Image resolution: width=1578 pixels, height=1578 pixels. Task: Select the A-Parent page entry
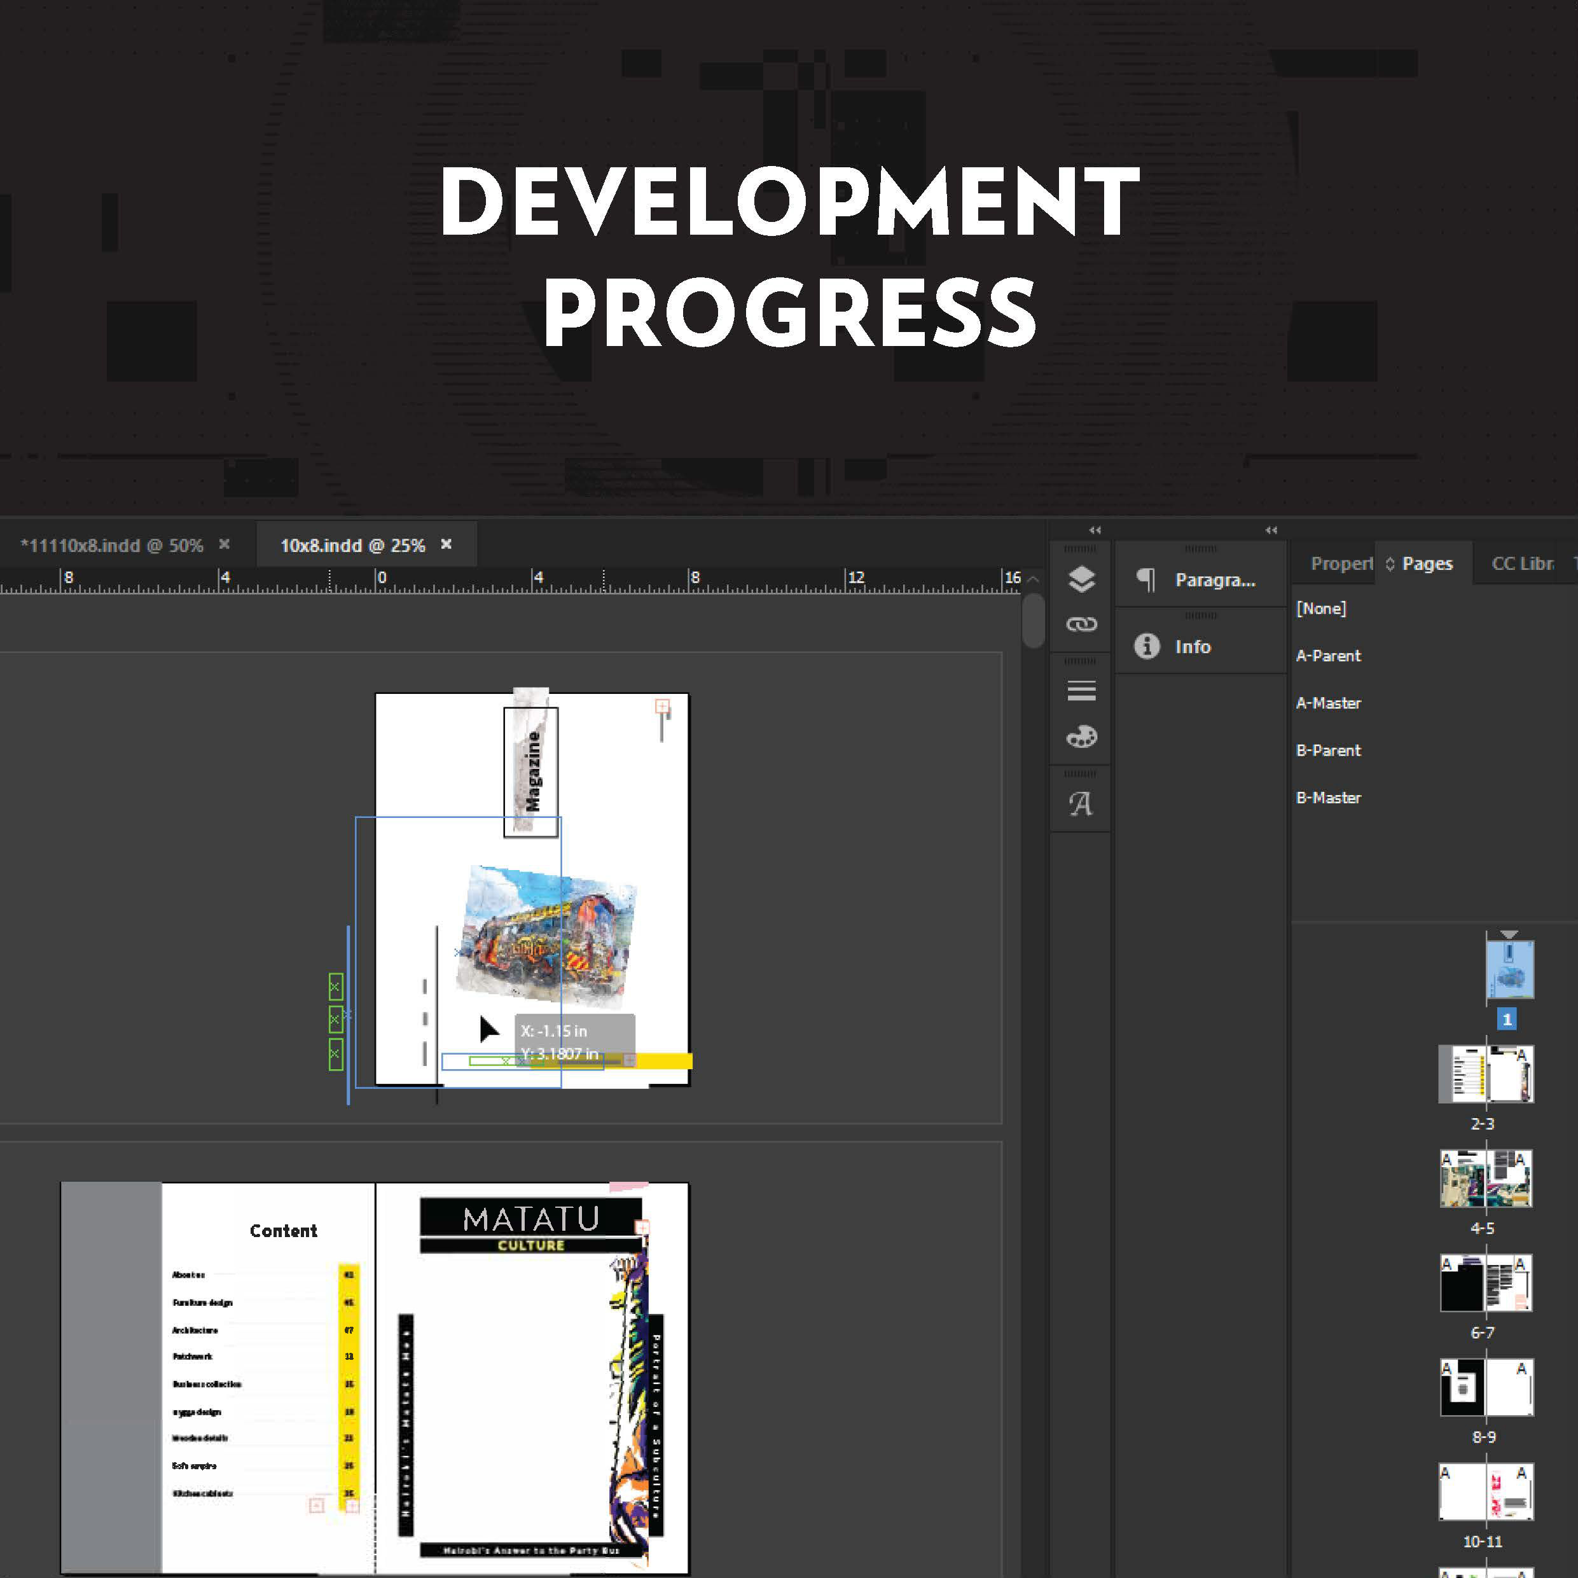pyautogui.click(x=1328, y=656)
